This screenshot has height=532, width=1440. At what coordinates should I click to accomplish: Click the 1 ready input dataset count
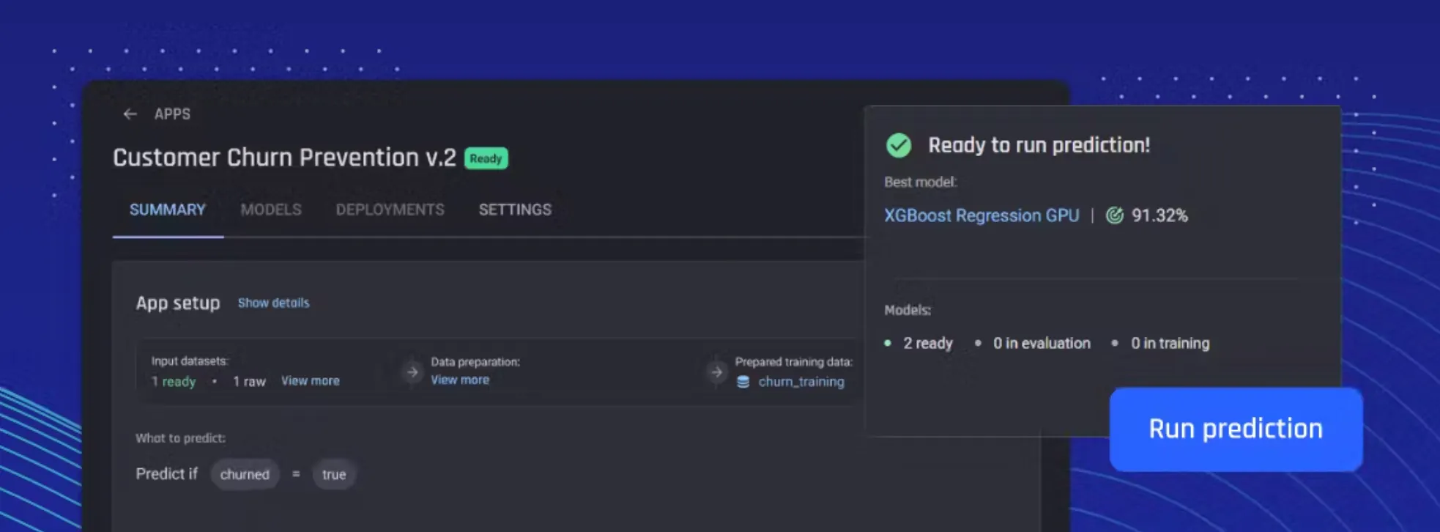coord(174,382)
